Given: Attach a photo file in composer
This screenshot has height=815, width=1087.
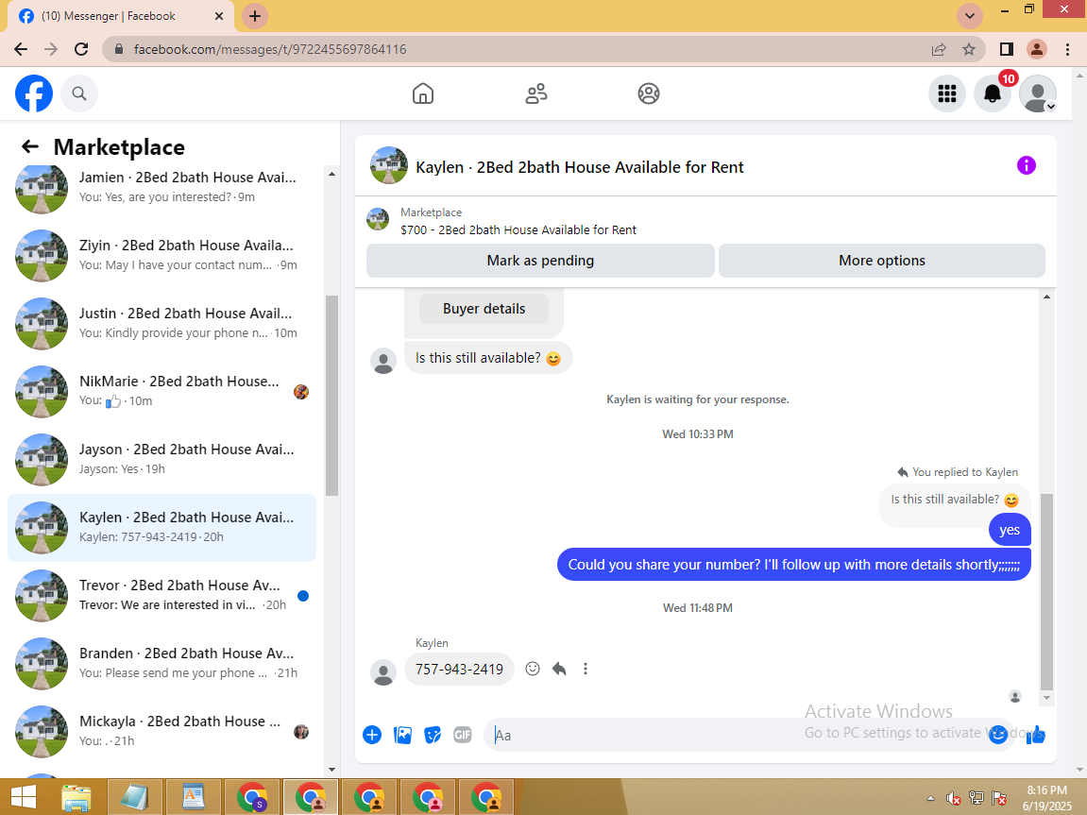Looking at the screenshot, I should point(402,735).
